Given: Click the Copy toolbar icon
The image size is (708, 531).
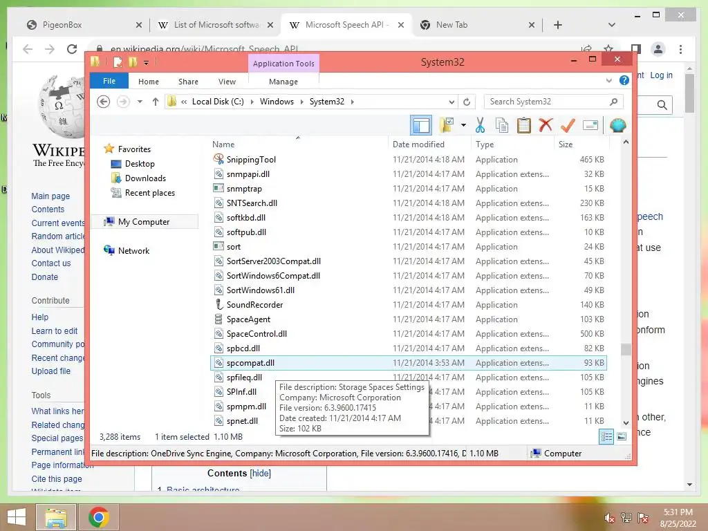Looking at the screenshot, I should coord(502,125).
